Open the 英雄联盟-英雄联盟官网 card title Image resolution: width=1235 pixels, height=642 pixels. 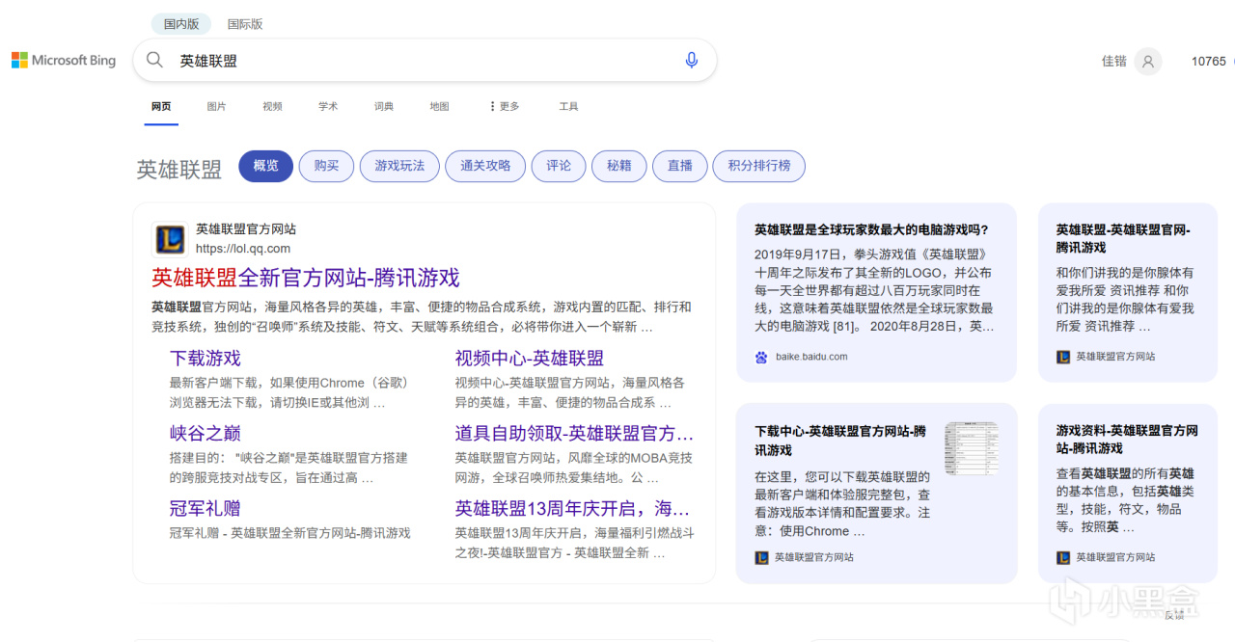1123,239
